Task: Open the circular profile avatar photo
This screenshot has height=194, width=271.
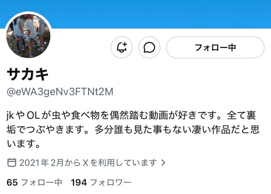Action: click(28, 36)
